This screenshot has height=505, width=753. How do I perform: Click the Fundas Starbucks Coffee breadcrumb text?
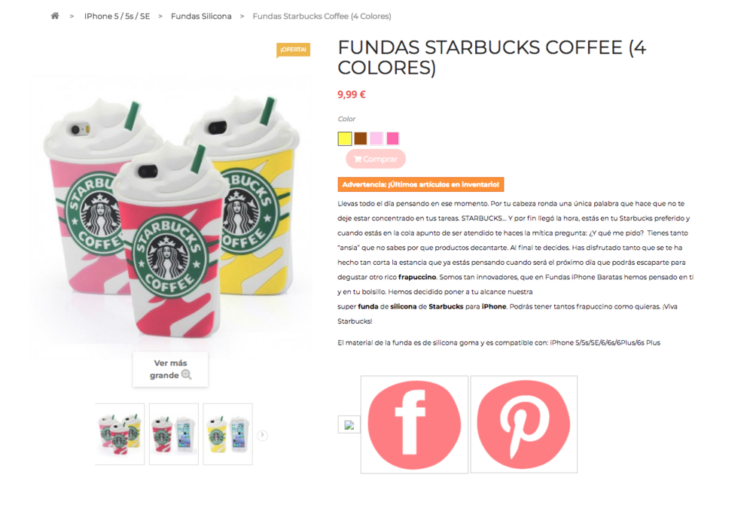point(322,17)
